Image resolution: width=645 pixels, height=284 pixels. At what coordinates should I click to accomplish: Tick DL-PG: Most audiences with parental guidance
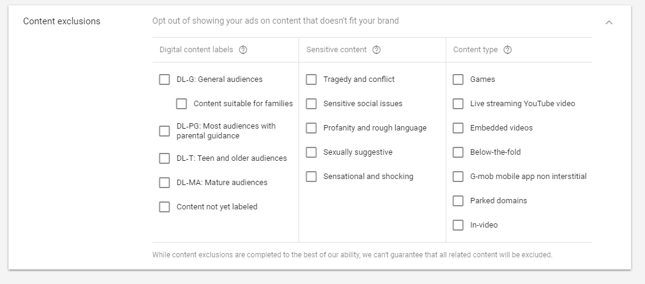pos(165,131)
